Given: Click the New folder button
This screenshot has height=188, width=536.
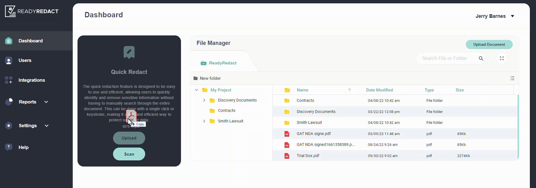Looking at the screenshot, I should pos(207,78).
